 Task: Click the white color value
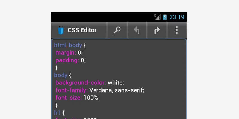[116, 82]
